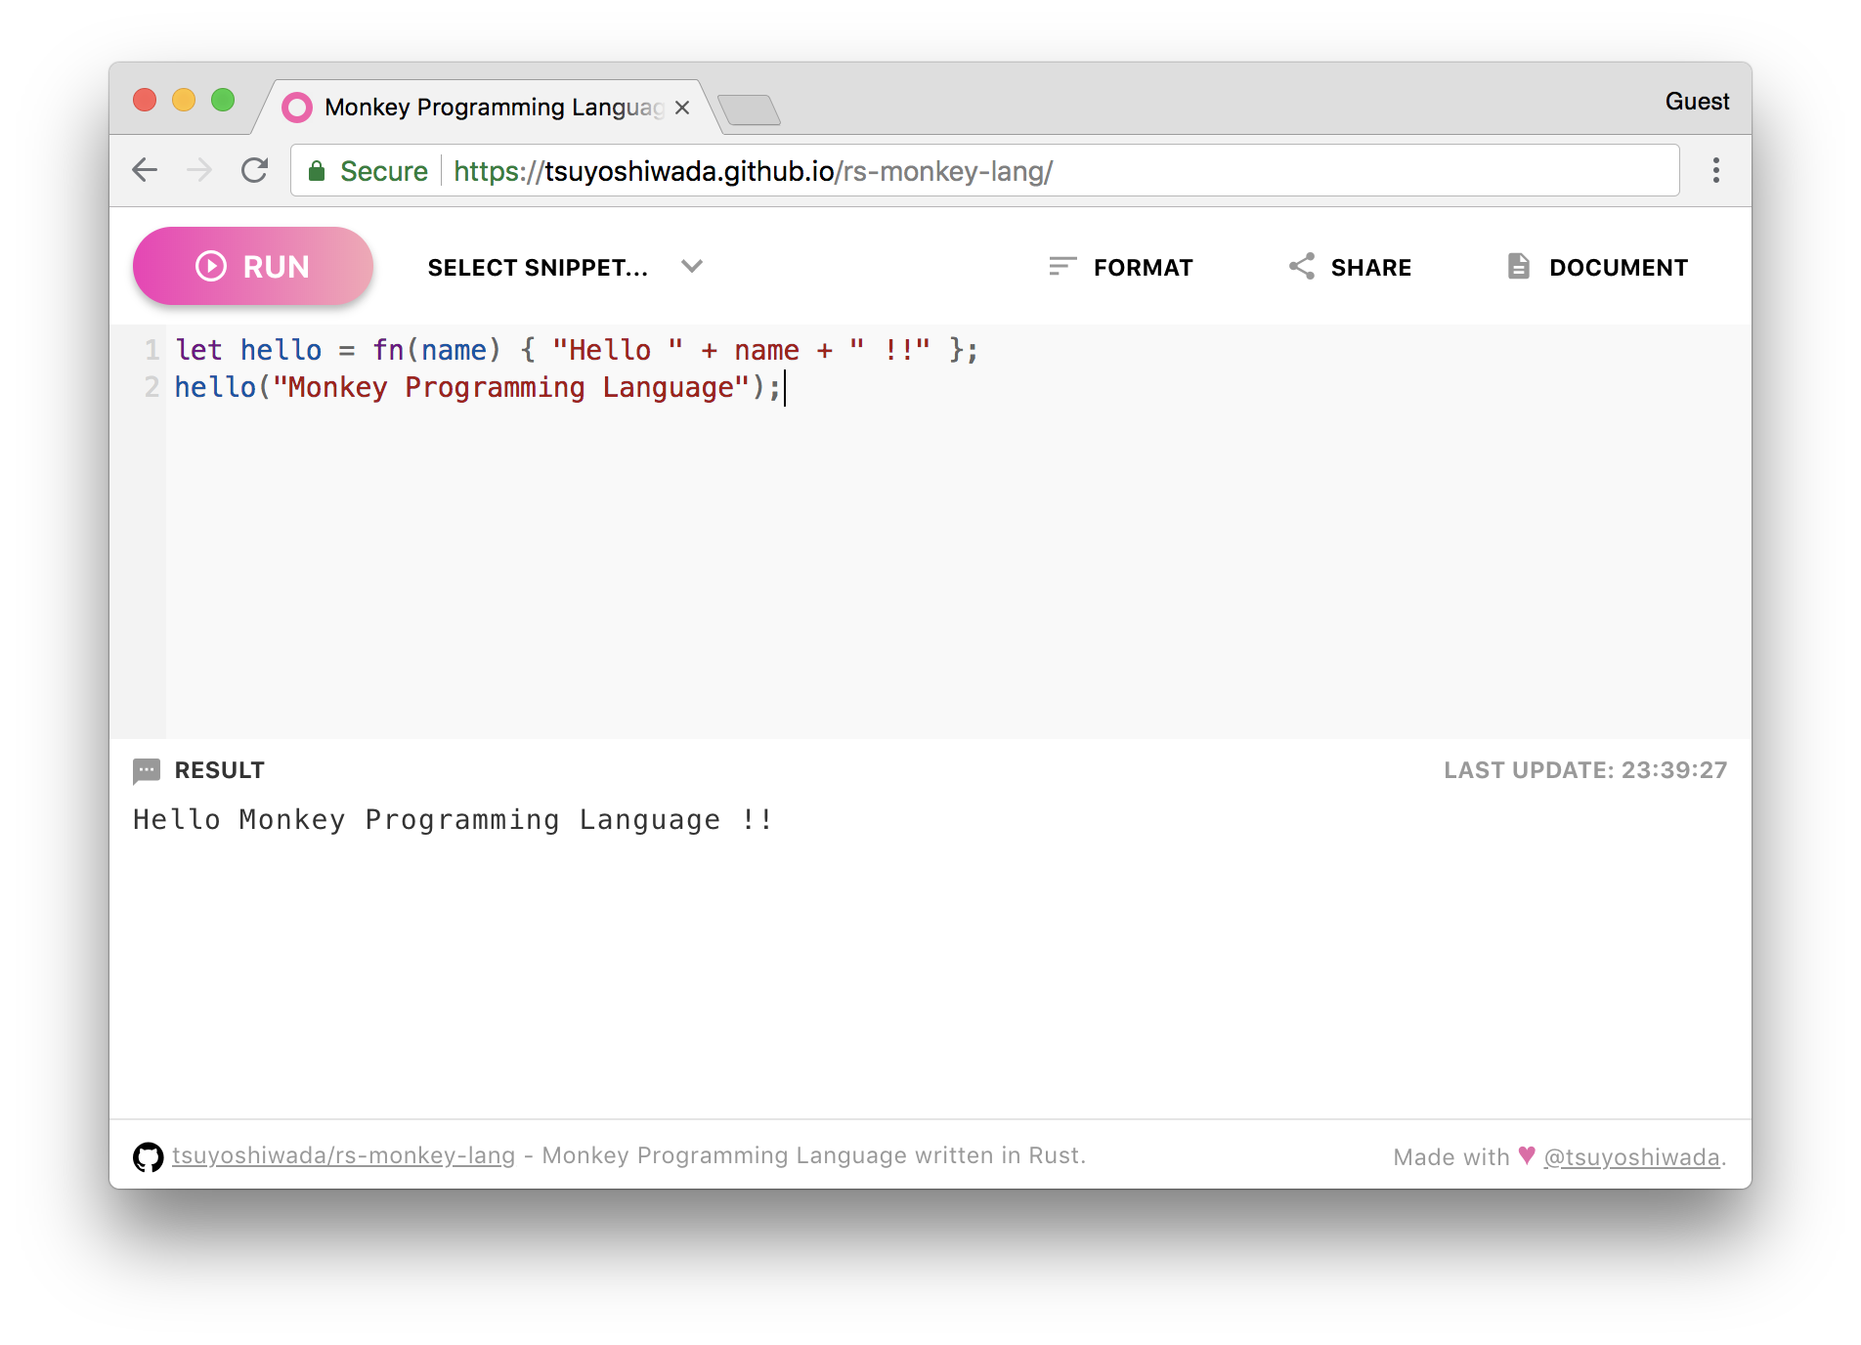The height and width of the screenshot is (1345, 1861).
Task: Open tsuyoshiwada/rs-monkey-lang repository link
Action: (x=343, y=1155)
